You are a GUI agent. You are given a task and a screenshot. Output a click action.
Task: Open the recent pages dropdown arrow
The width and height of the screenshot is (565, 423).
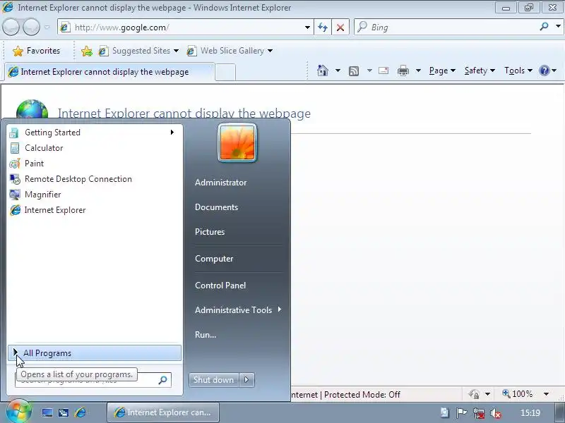47,27
